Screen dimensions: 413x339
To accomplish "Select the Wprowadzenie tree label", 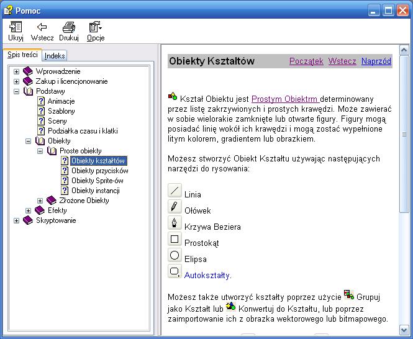I will coord(58,71).
